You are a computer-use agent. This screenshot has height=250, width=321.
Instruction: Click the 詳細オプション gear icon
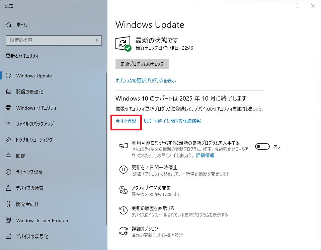click(123, 231)
